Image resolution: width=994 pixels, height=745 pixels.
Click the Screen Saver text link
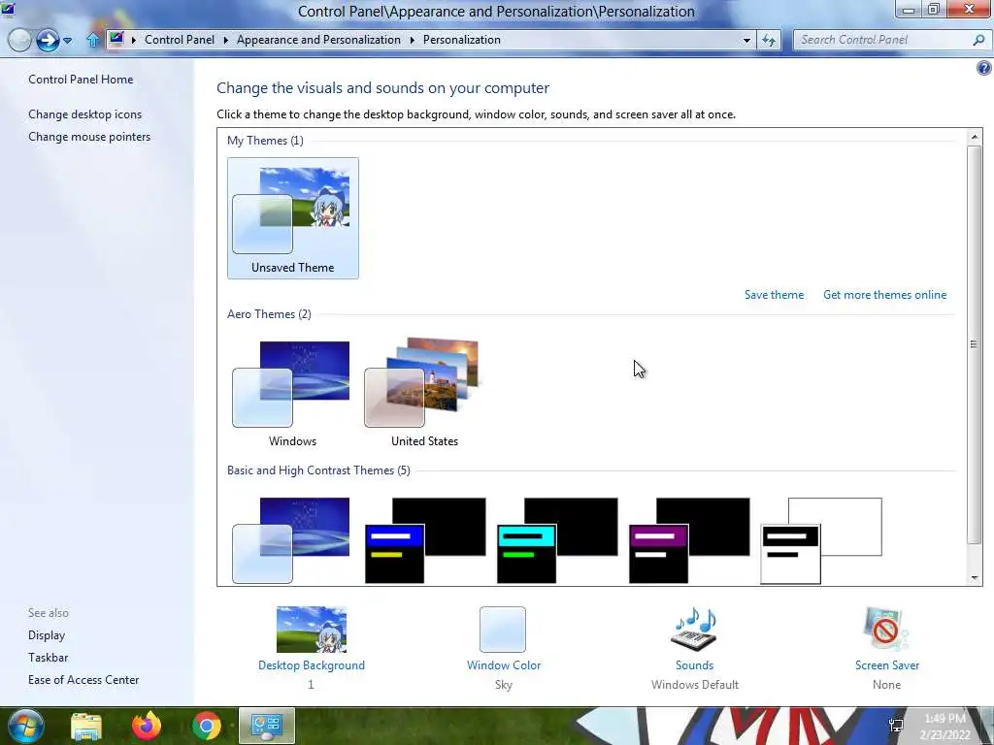[887, 665]
